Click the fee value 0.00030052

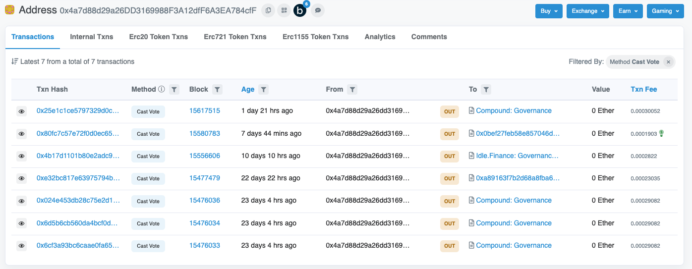click(645, 111)
